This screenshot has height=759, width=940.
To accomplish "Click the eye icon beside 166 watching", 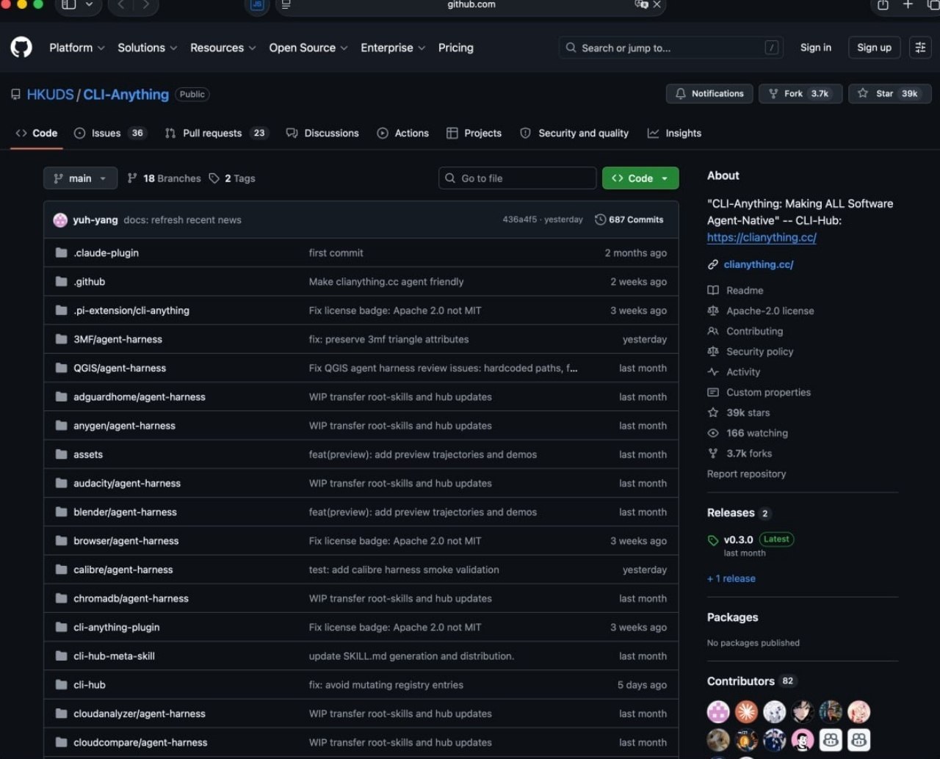I will [712, 433].
